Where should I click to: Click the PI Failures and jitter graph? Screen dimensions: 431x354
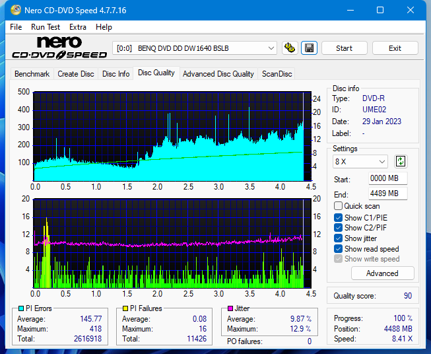point(172,244)
